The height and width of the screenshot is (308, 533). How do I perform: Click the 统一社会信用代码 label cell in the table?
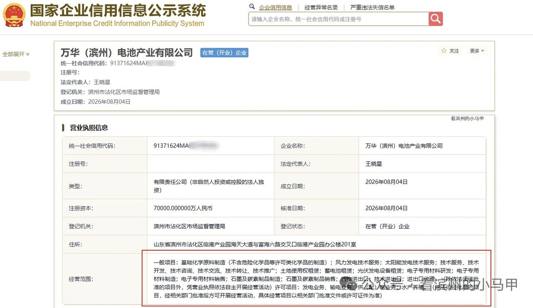pyautogui.click(x=105, y=146)
